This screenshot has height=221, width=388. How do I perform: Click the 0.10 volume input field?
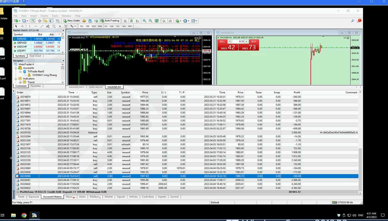tap(238, 41)
